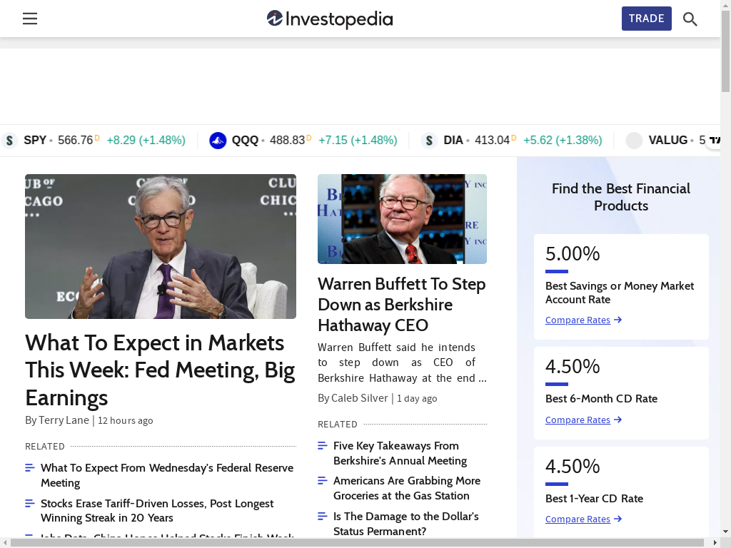Click author name Terry Lane
731x548 pixels.
pyautogui.click(x=64, y=420)
